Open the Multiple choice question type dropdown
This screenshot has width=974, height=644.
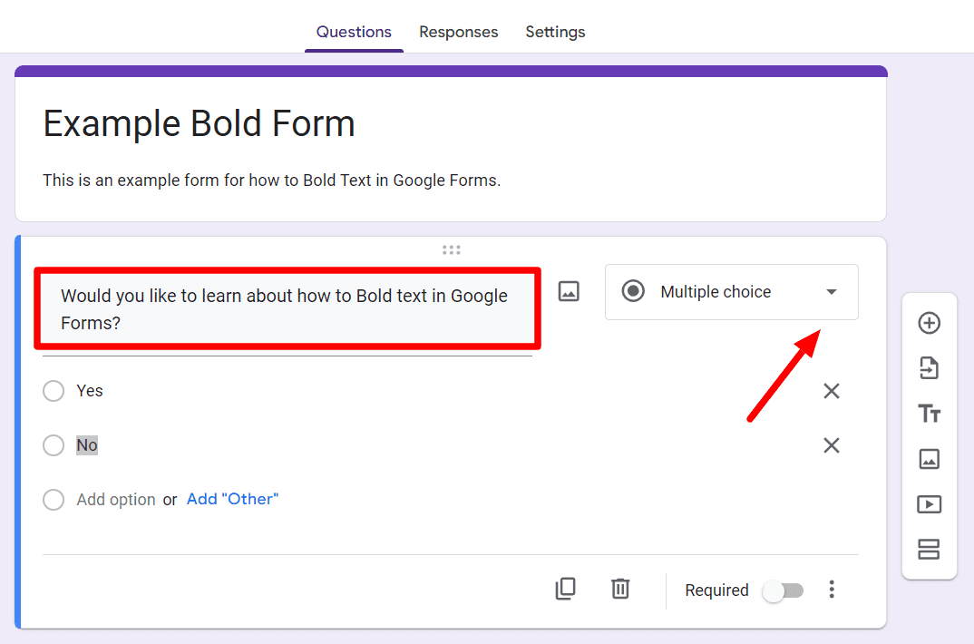732,292
